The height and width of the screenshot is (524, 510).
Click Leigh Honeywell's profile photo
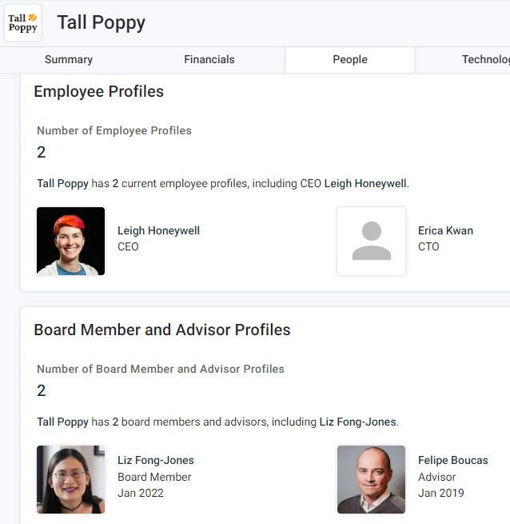[x=71, y=242]
